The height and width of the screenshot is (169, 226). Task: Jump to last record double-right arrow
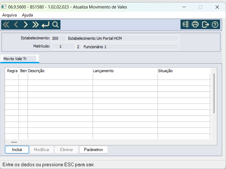tap(36, 25)
